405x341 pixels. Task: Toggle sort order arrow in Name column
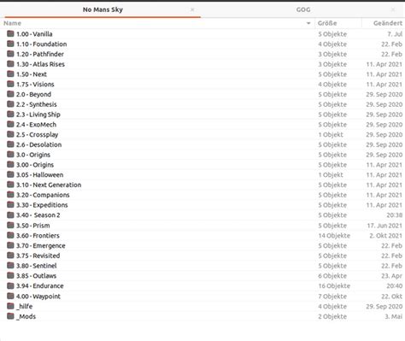click(x=308, y=23)
